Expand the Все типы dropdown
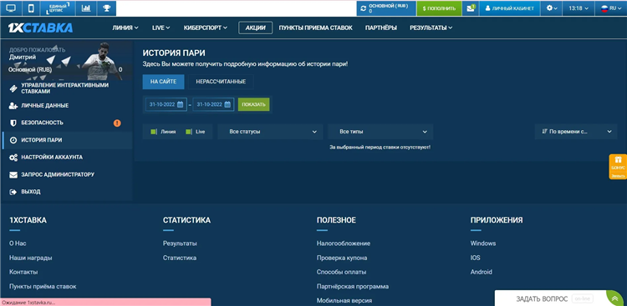 pos(380,132)
